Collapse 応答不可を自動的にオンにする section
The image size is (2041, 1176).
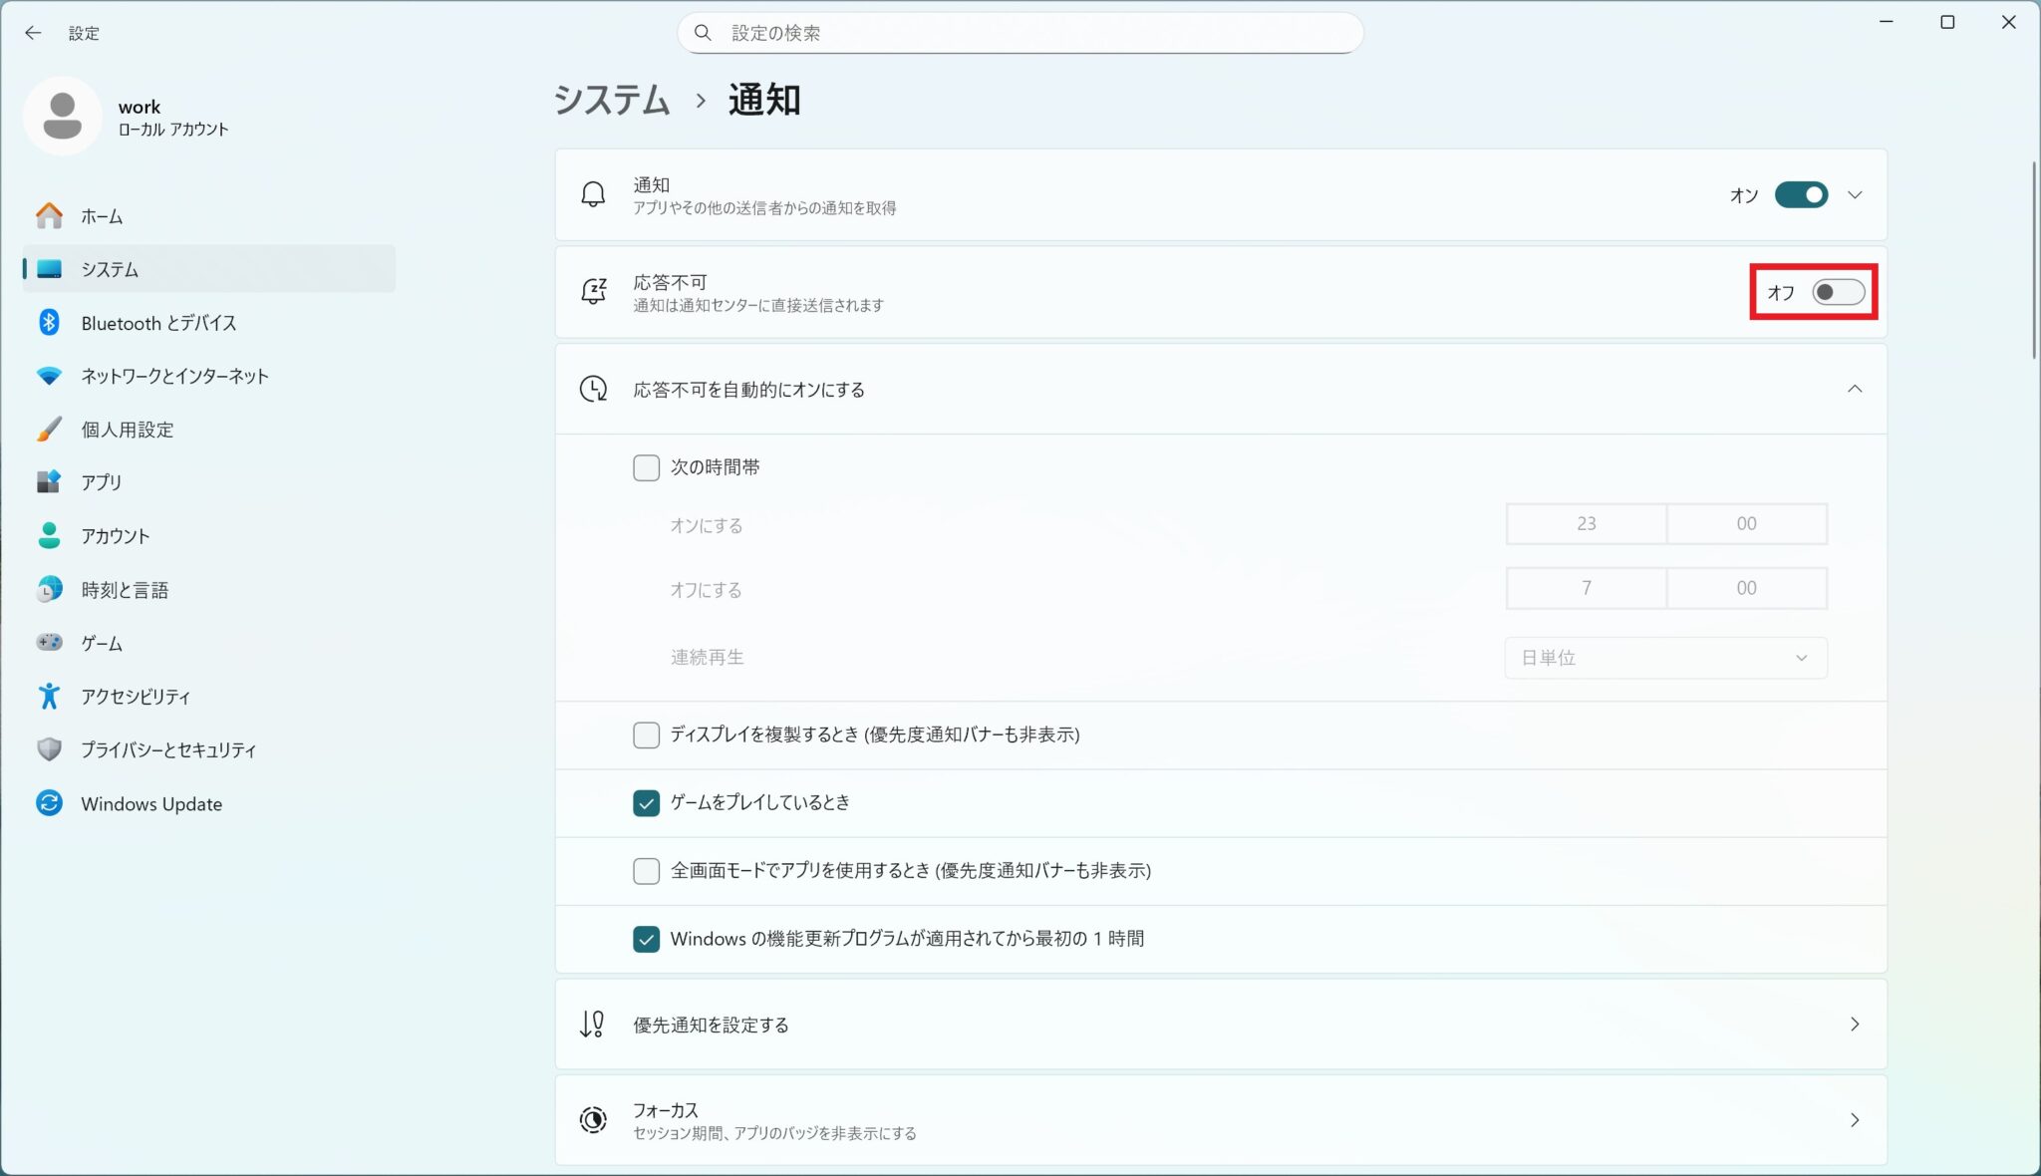(1855, 389)
